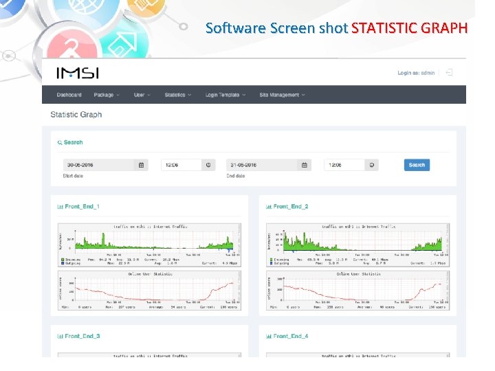The height and width of the screenshot is (371, 495).
Task: Expand the Package dropdown menu
Action: coord(107,95)
